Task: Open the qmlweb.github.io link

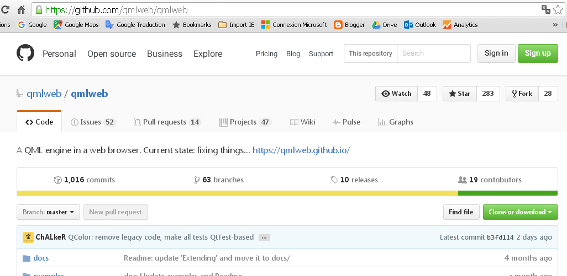Action: (x=301, y=150)
